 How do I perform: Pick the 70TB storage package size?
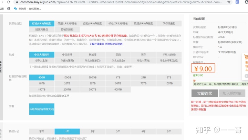tap(143, 83)
